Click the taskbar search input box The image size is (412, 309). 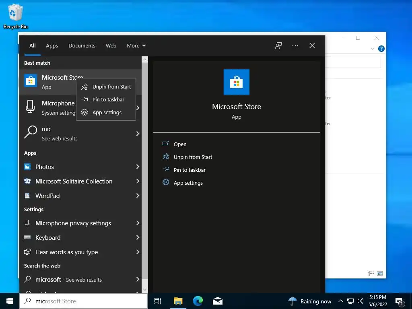[84, 301]
